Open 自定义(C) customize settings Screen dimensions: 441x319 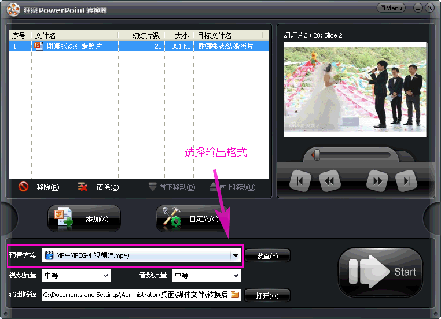[x=191, y=218]
